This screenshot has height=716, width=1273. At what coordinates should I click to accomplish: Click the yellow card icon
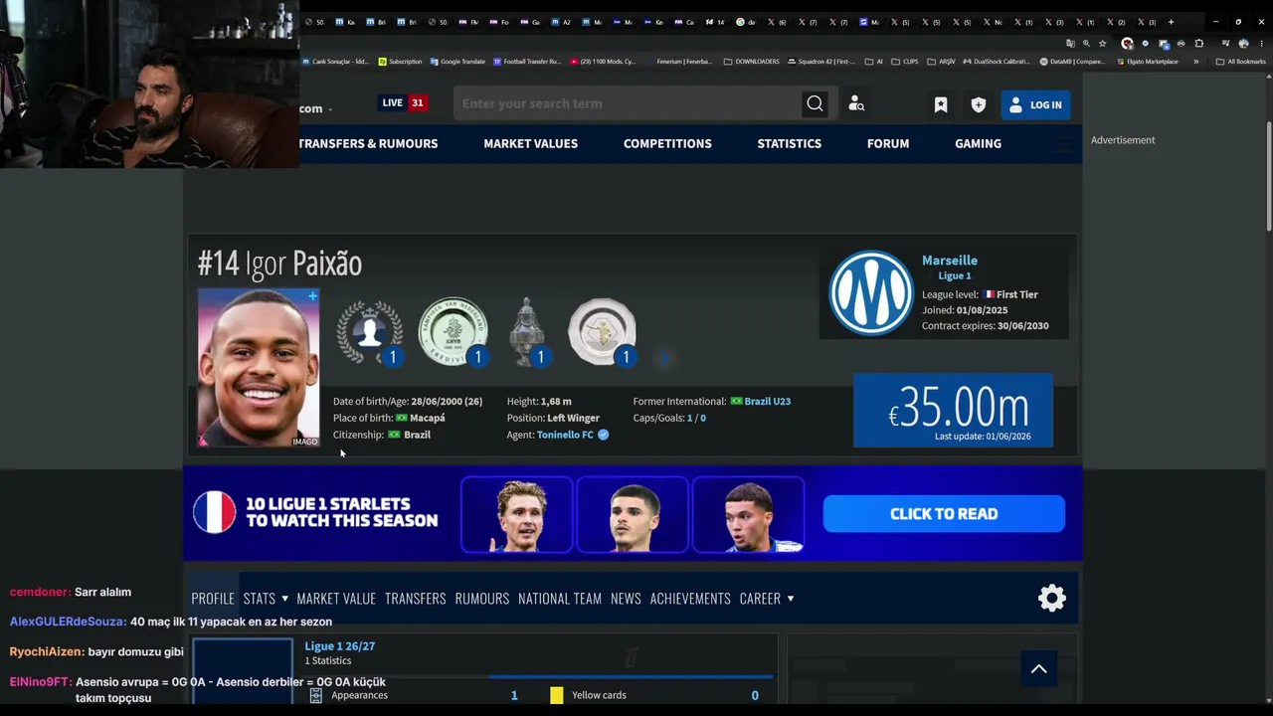pos(557,695)
